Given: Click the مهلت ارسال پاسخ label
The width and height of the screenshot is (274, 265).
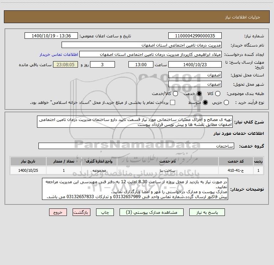Looking at the screenshot, I should pyautogui.click(x=245, y=65).
